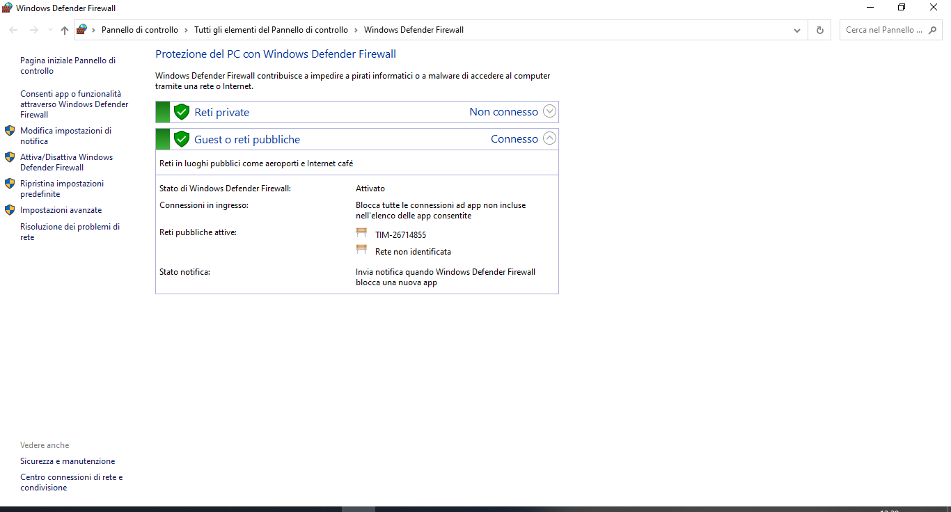Open Pagina iniziale Pannello di controllo
Screen dimensions: 951x512
click(68, 65)
